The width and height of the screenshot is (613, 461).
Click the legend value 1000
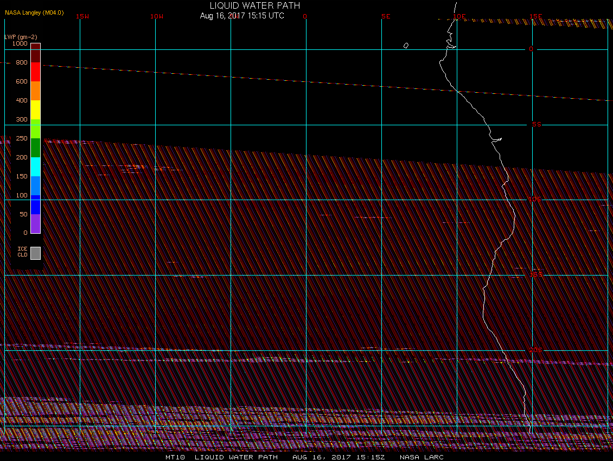(20, 43)
